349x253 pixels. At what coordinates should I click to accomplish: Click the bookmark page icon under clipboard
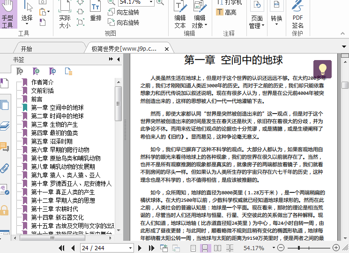point(43,23)
